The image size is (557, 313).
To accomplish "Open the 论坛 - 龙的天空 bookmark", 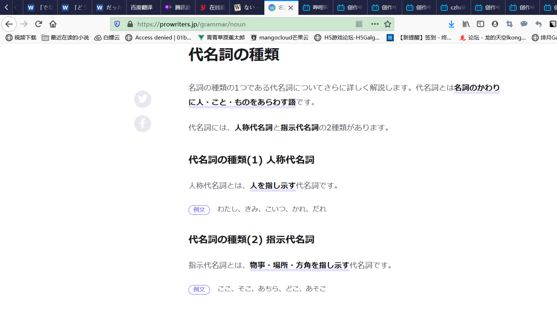I will point(493,38).
